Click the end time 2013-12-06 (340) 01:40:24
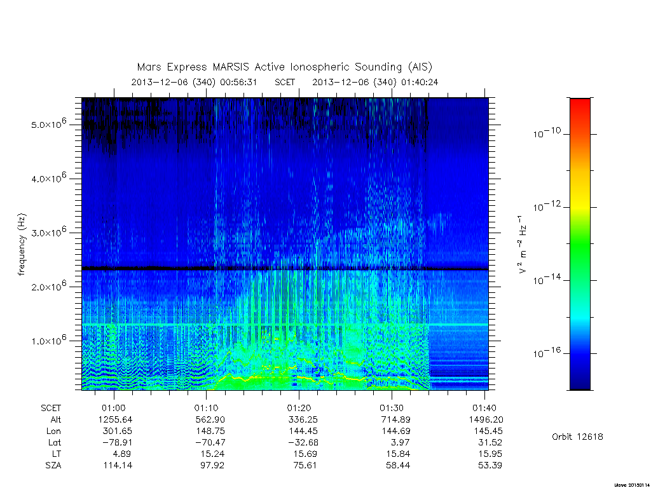Viewport: 651px width, 488px height. tap(375, 82)
